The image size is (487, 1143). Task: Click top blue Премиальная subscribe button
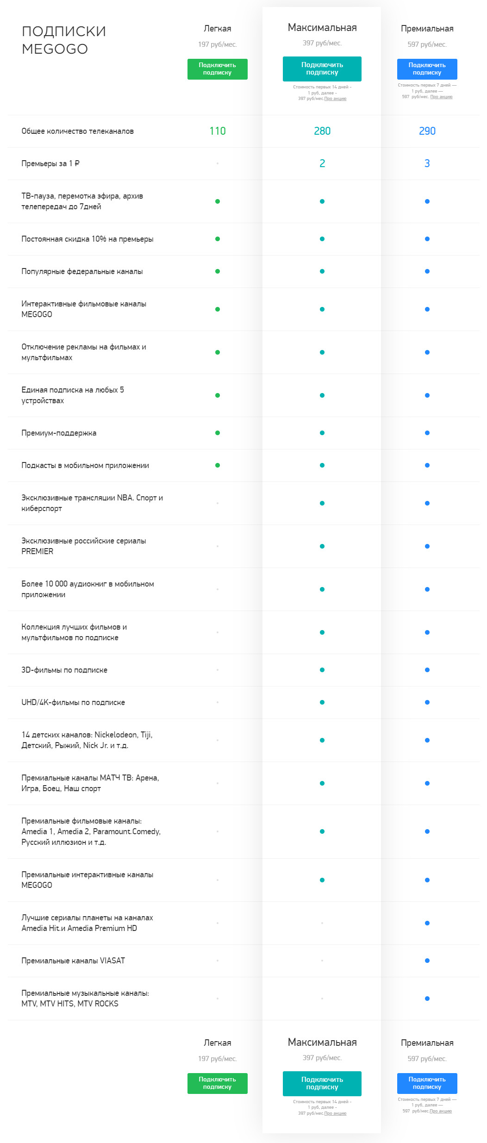tap(427, 69)
